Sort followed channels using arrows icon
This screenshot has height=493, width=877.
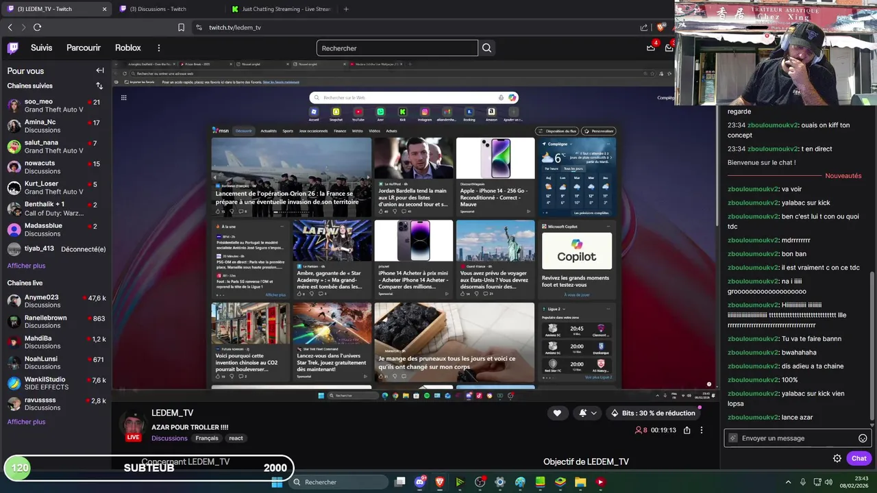tap(99, 86)
